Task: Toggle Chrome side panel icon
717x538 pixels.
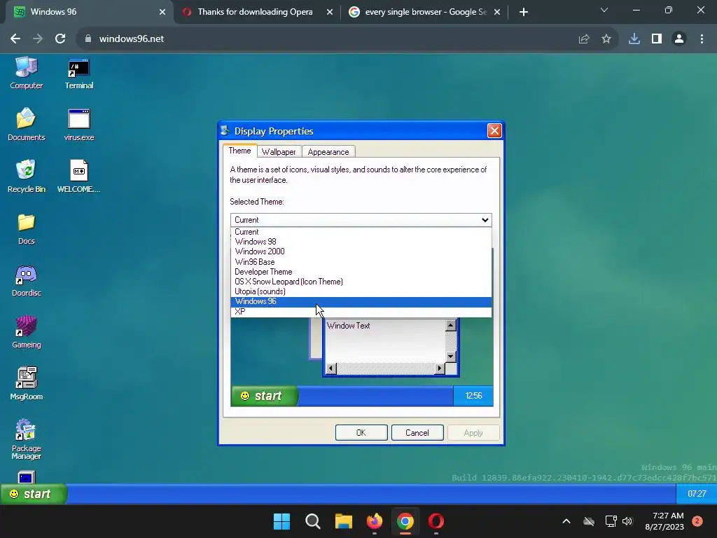Action: click(x=657, y=39)
